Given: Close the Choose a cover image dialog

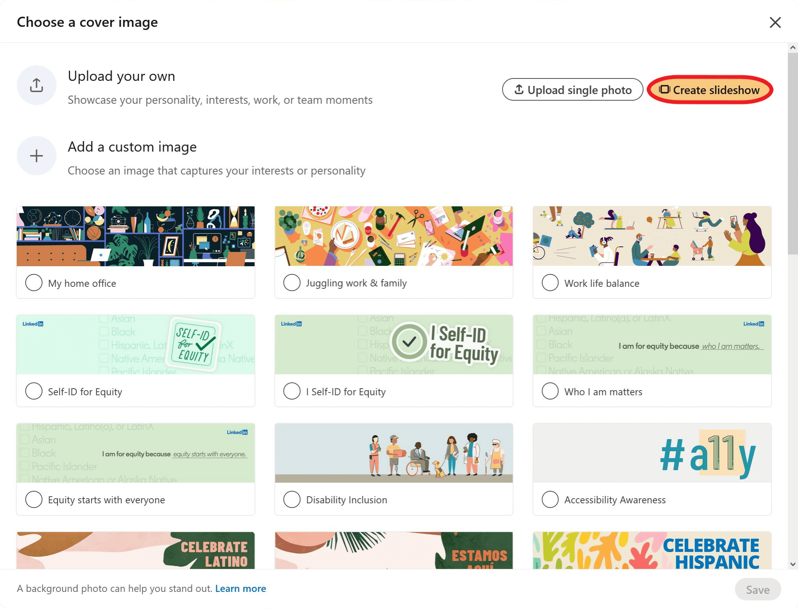Looking at the screenshot, I should (775, 22).
